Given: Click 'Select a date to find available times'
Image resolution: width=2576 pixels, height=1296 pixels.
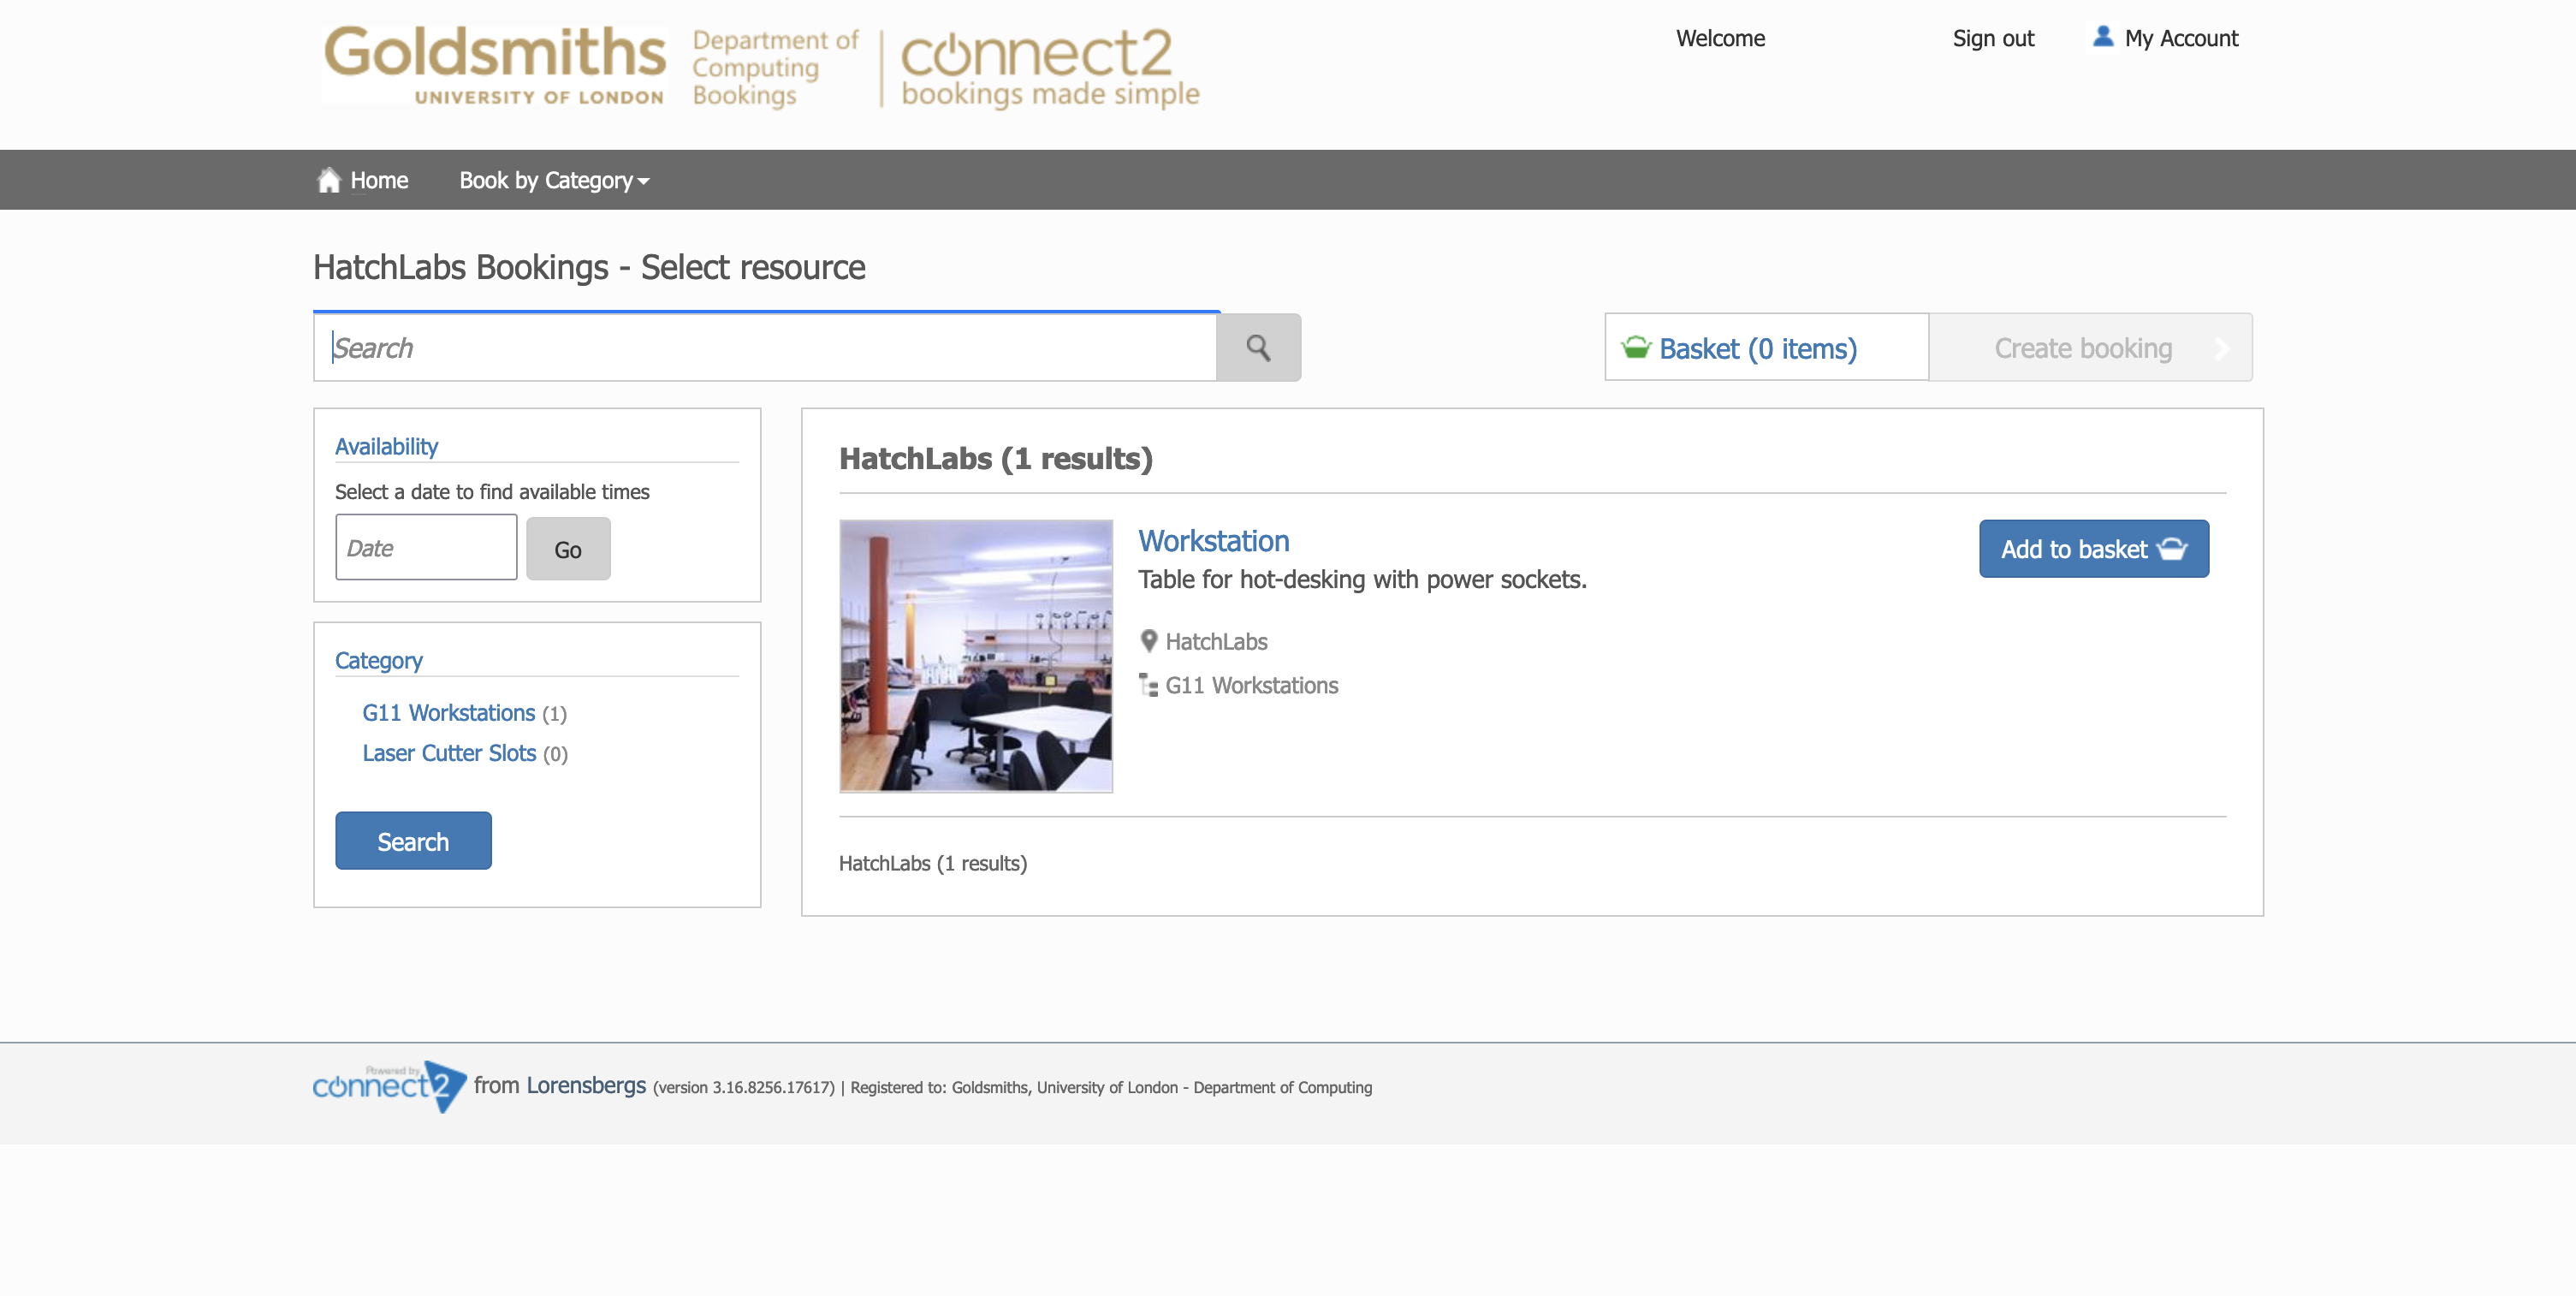Looking at the screenshot, I should coord(492,492).
